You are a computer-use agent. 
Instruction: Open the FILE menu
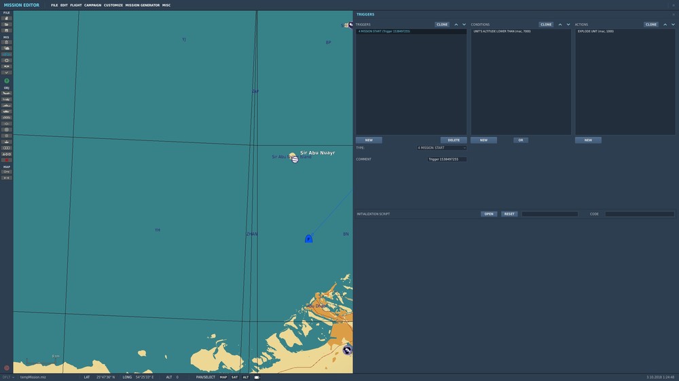point(54,5)
